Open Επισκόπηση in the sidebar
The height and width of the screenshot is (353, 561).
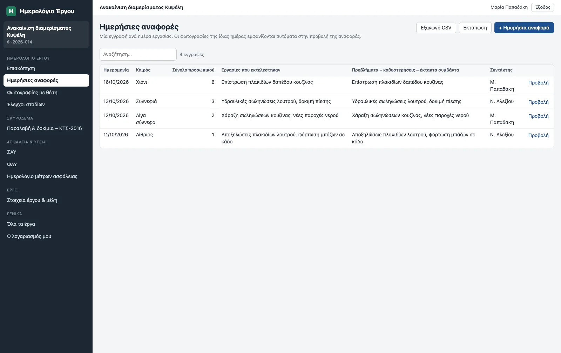[x=46, y=68]
